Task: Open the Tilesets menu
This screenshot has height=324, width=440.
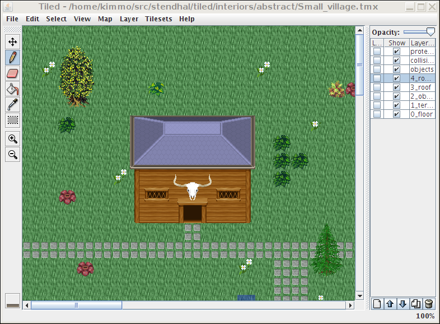Action: click(x=158, y=18)
